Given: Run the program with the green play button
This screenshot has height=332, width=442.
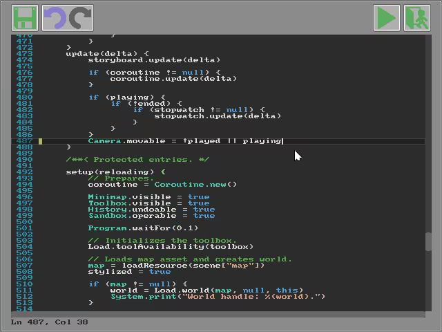Looking at the screenshot, I should point(386,18).
